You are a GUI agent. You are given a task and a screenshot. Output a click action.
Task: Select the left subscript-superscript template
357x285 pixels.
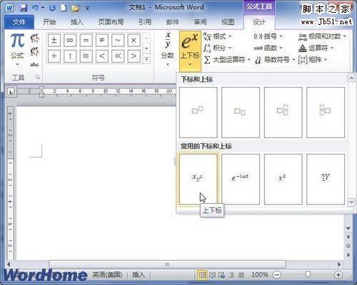coord(326,113)
